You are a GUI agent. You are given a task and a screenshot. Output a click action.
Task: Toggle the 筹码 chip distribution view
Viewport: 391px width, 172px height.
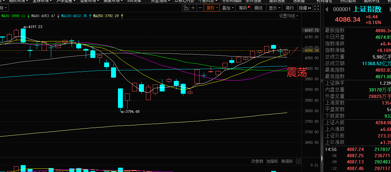click(243, 8)
